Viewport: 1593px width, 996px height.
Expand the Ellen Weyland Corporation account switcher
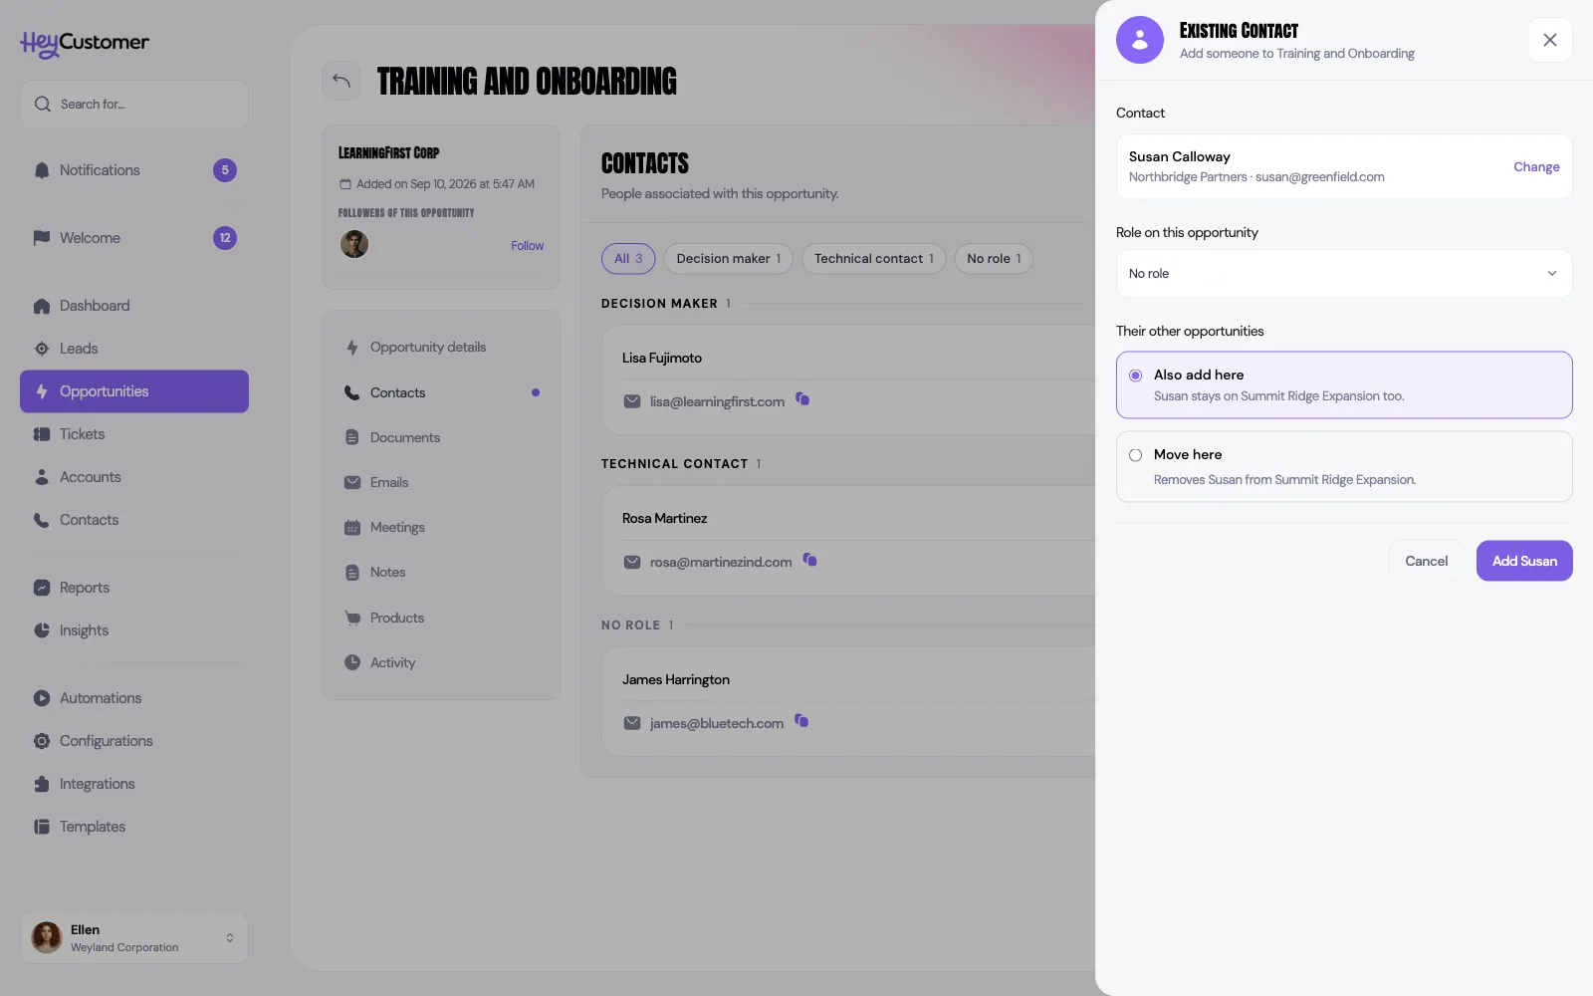coord(134,938)
